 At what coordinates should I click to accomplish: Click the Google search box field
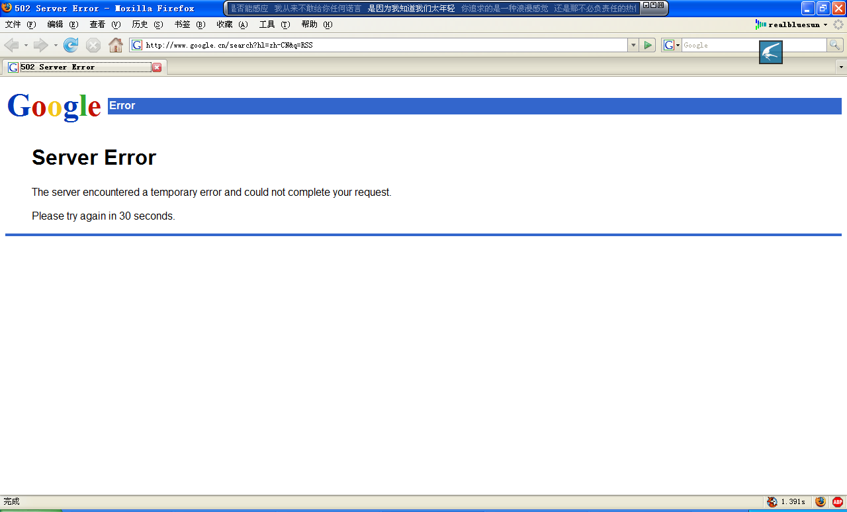tap(754, 45)
